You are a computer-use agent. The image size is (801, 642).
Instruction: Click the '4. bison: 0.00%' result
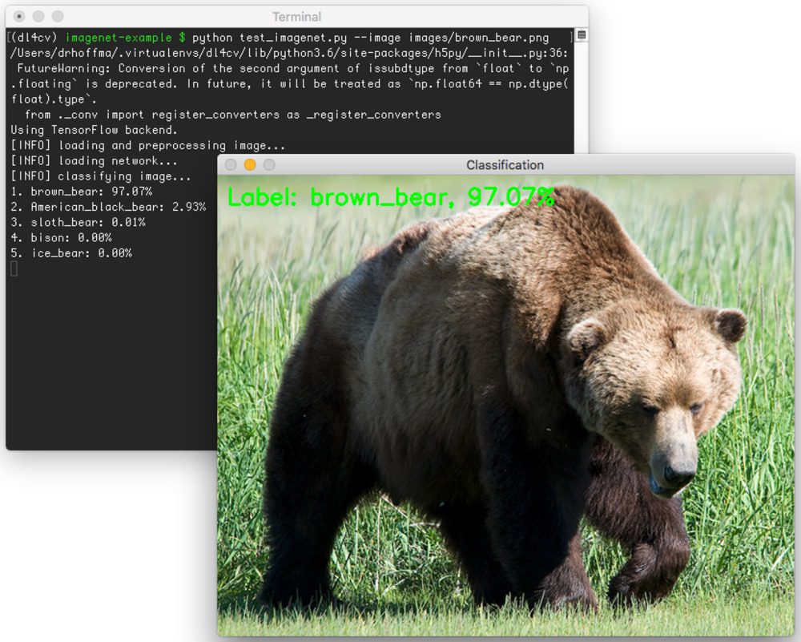click(x=61, y=238)
